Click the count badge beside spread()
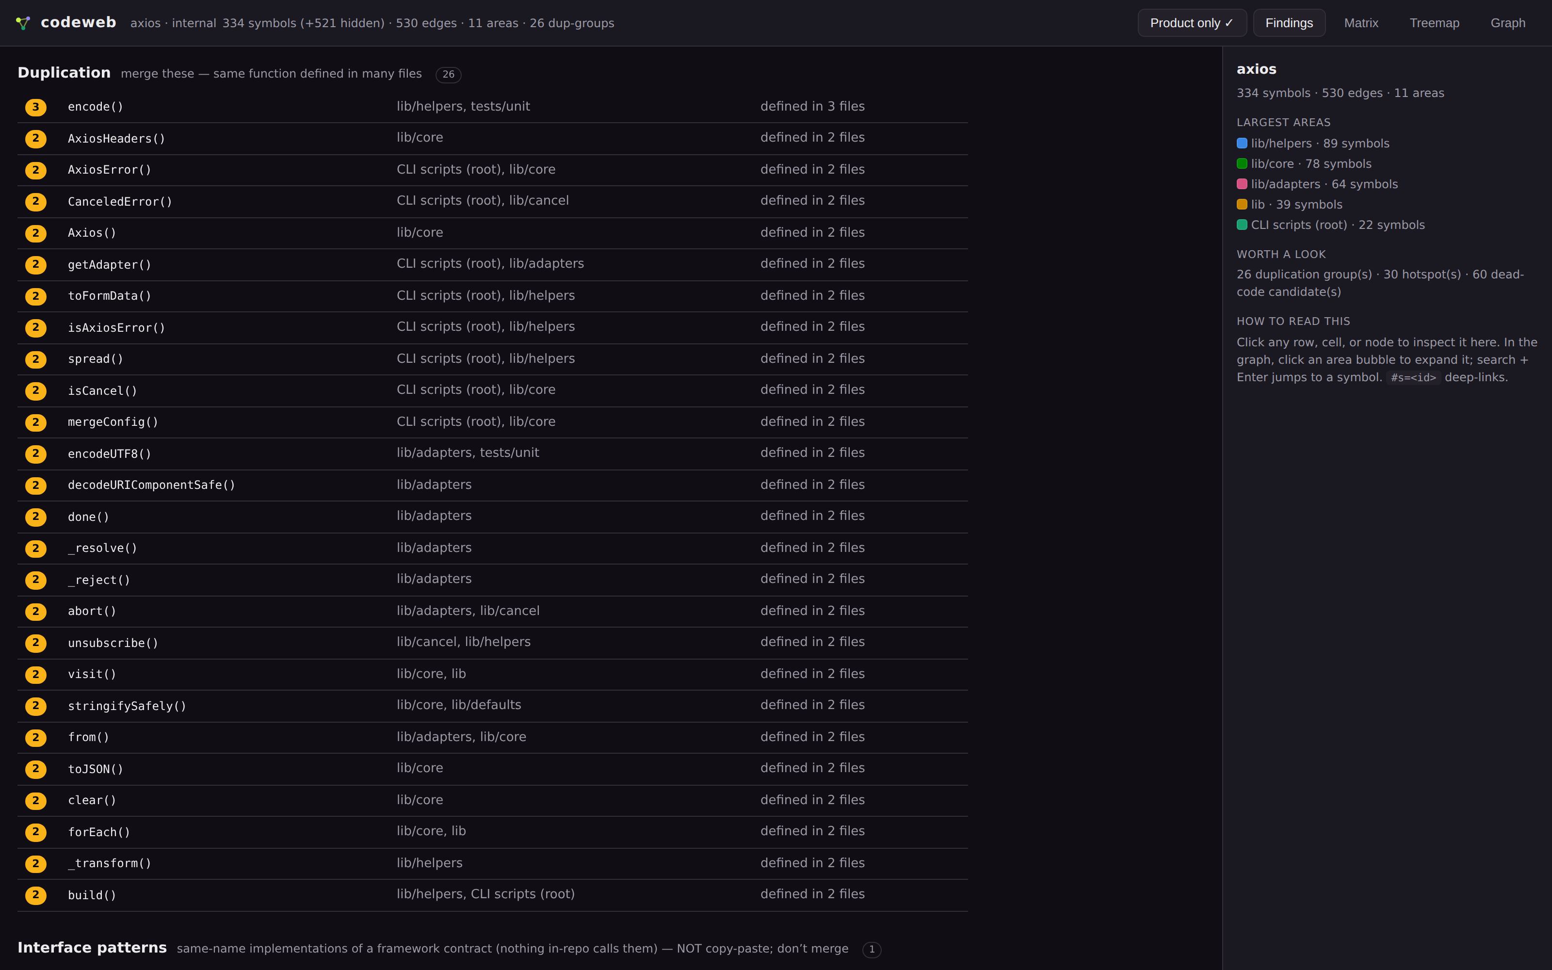Screen dimensions: 1552x970 36,359
